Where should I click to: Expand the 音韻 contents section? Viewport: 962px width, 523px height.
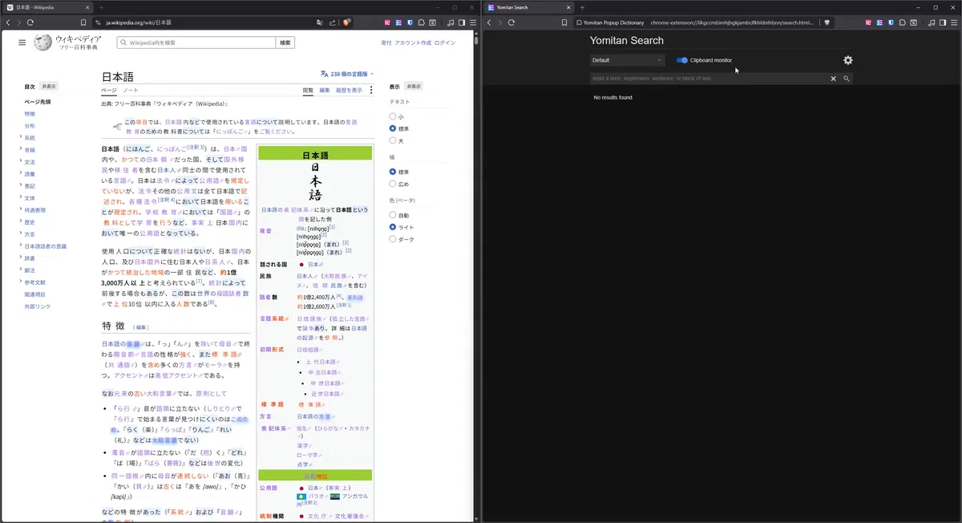pyautogui.click(x=20, y=150)
